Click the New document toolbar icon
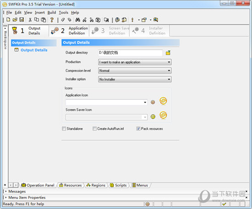Image resolution: width=252 pixels, height=209 pixels. [8, 20]
